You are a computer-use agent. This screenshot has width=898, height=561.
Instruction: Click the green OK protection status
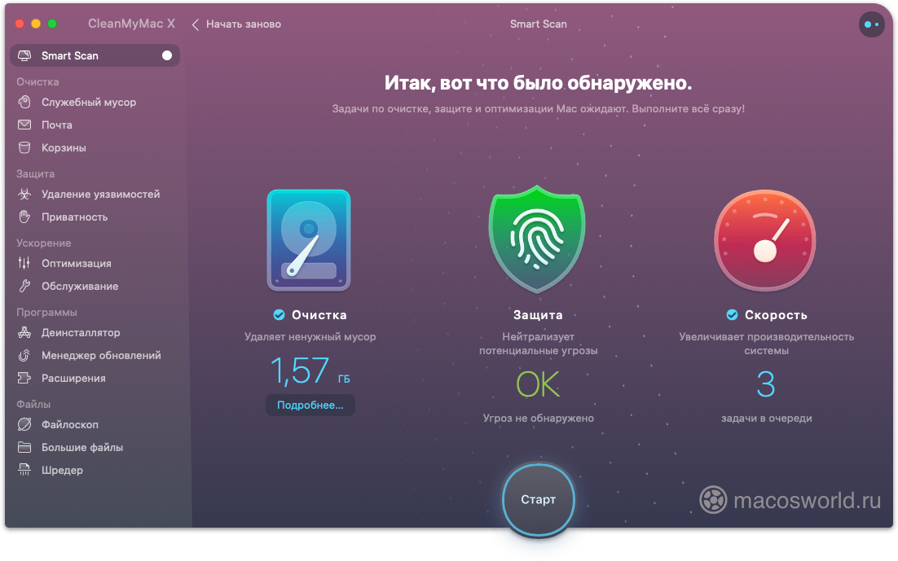pyautogui.click(x=538, y=384)
